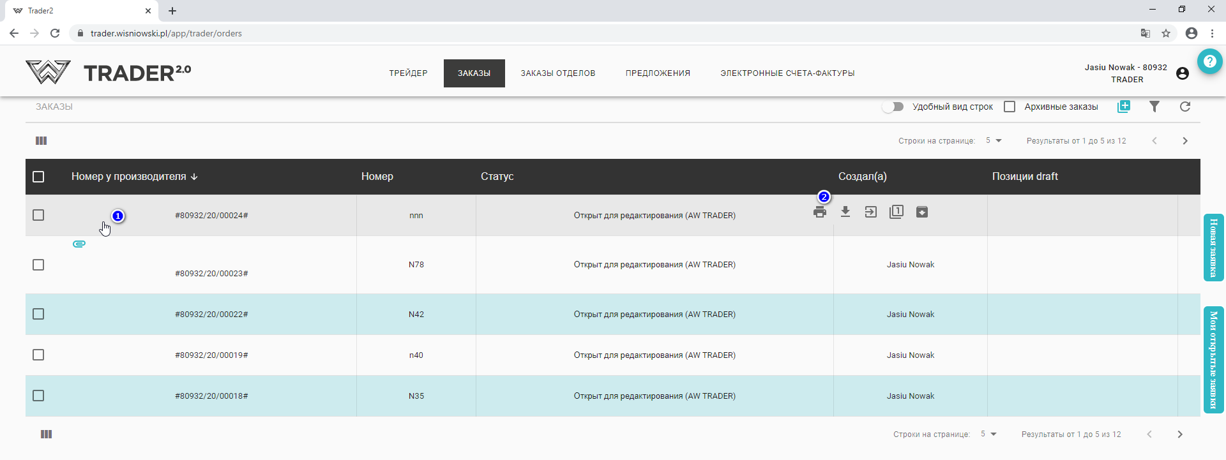Click the copy order icon in the first row
This screenshot has height=460, width=1226.
click(x=897, y=212)
